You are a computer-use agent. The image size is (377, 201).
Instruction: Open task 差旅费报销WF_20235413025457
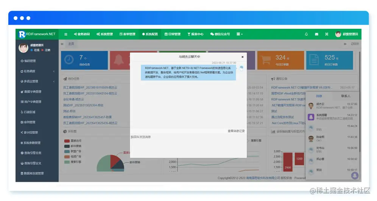pyautogui.click(x=87, y=117)
